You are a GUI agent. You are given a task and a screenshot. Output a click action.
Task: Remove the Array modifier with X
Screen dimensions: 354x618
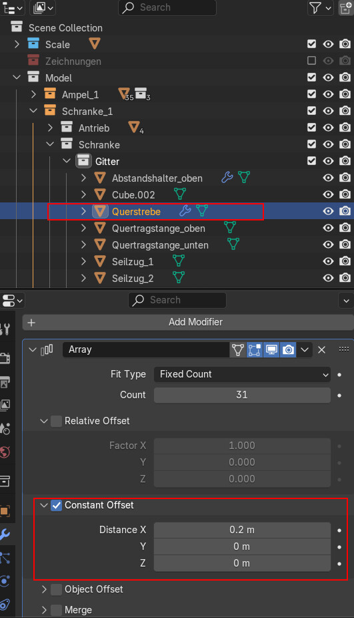coord(321,349)
